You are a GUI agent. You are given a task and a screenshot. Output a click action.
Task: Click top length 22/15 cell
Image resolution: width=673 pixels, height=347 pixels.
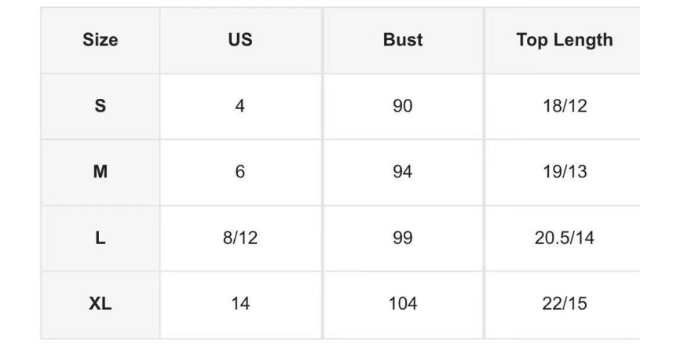tap(564, 304)
